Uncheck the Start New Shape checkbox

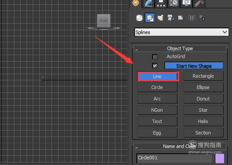point(155,65)
